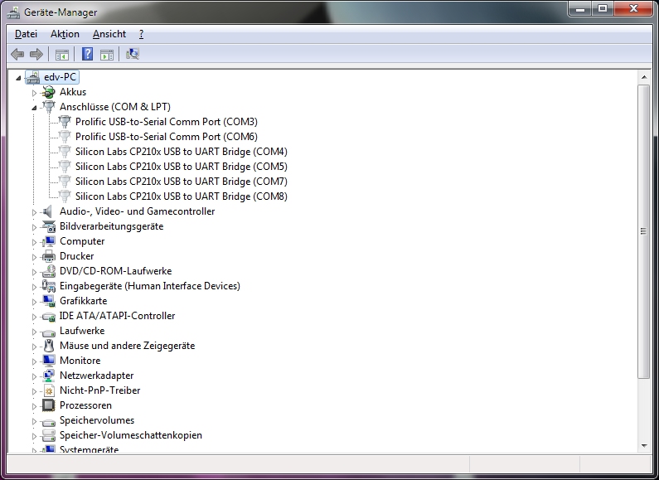The width and height of the screenshot is (659, 480).
Task: Click the Audio speaker icon
Action: point(48,211)
